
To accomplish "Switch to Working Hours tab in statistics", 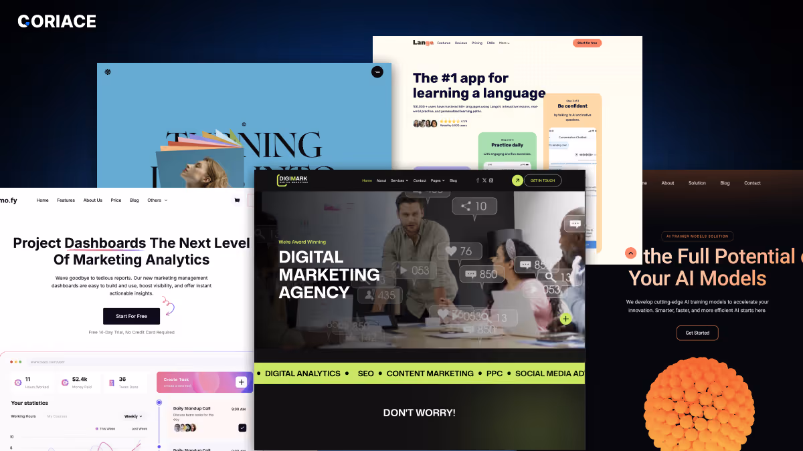I will pos(23,416).
